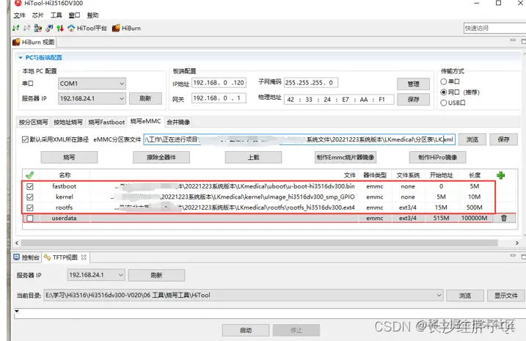Switch to the 按分区烧写 tab
The image size is (526, 341).
coord(33,122)
